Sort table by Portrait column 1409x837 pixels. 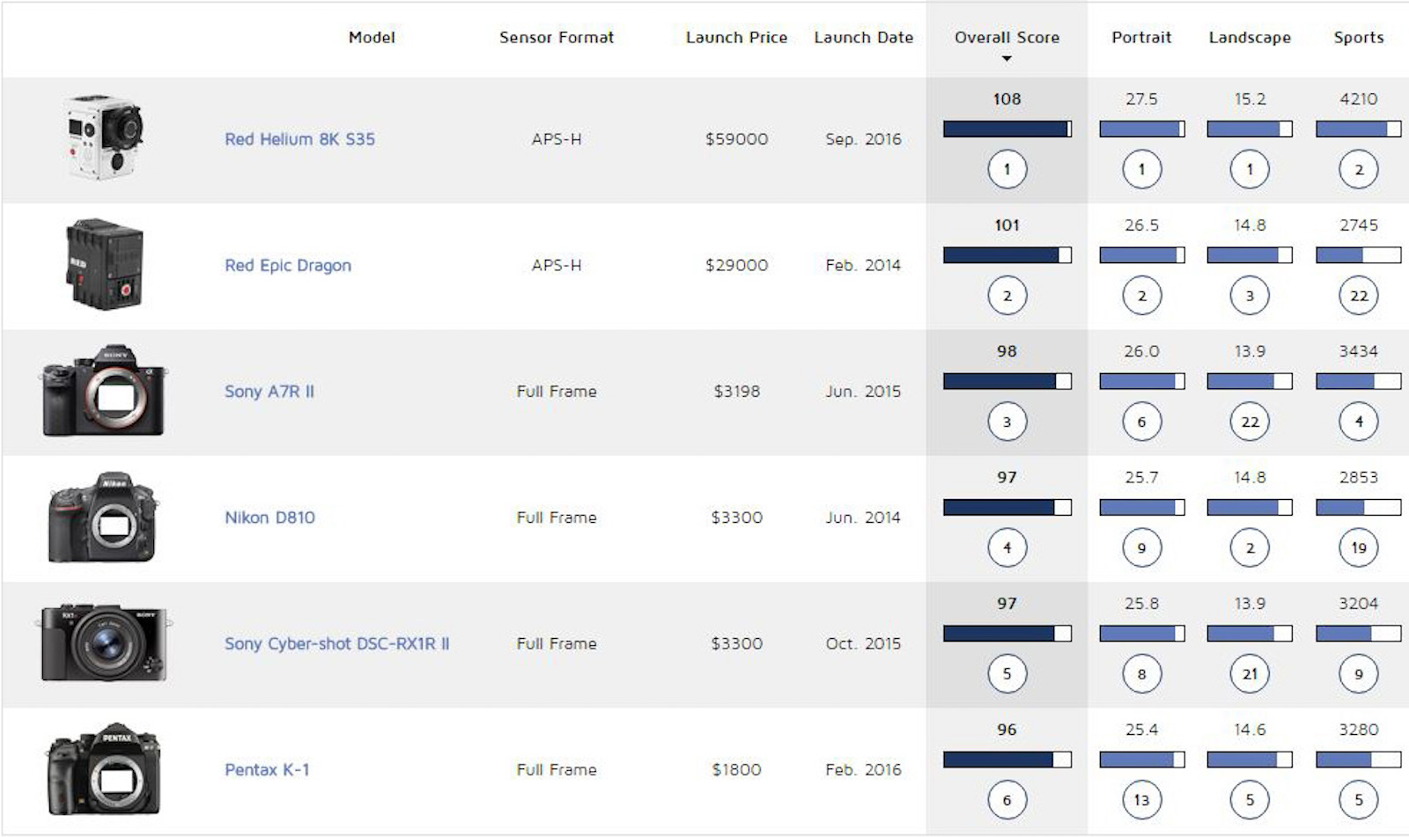click(1141, 37)
